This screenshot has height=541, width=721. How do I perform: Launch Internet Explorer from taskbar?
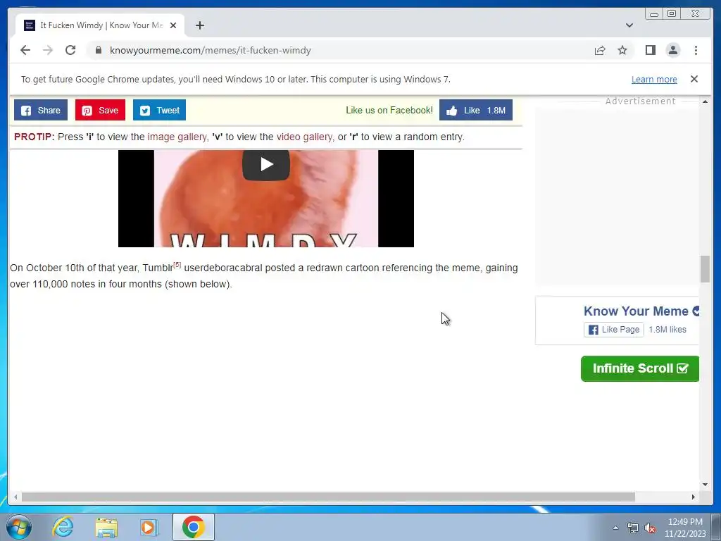(63, 527)
